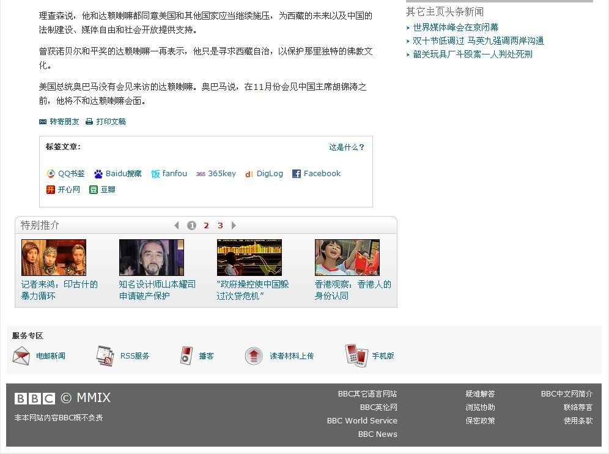Open 转寄朋友 email link

click(64, 122)
